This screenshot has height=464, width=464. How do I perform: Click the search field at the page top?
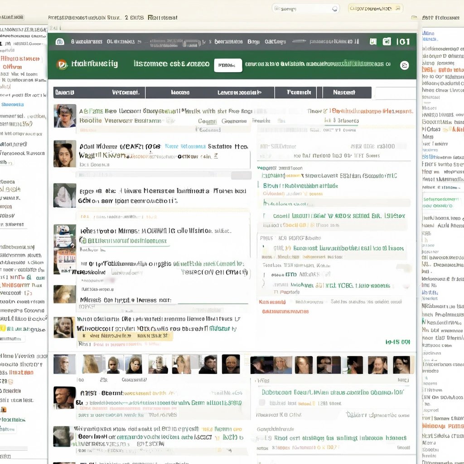(x=305, y=9)
